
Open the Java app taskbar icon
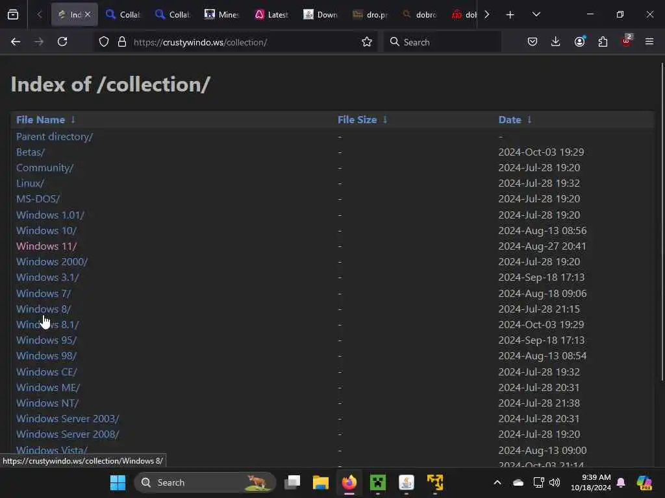click(x=407, y=482)
